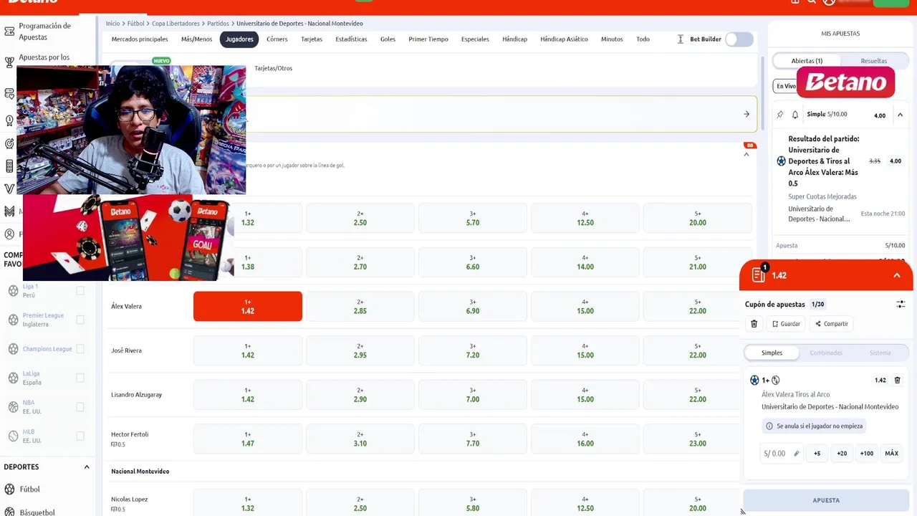
Task: Click the Fútbol ball icon under Deportes
Action: pyautogui.click(x=9, y=489)
